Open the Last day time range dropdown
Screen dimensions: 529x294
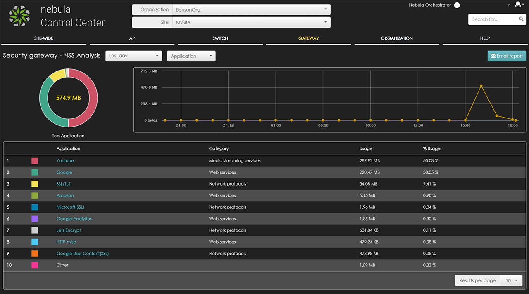pos(134,56)
